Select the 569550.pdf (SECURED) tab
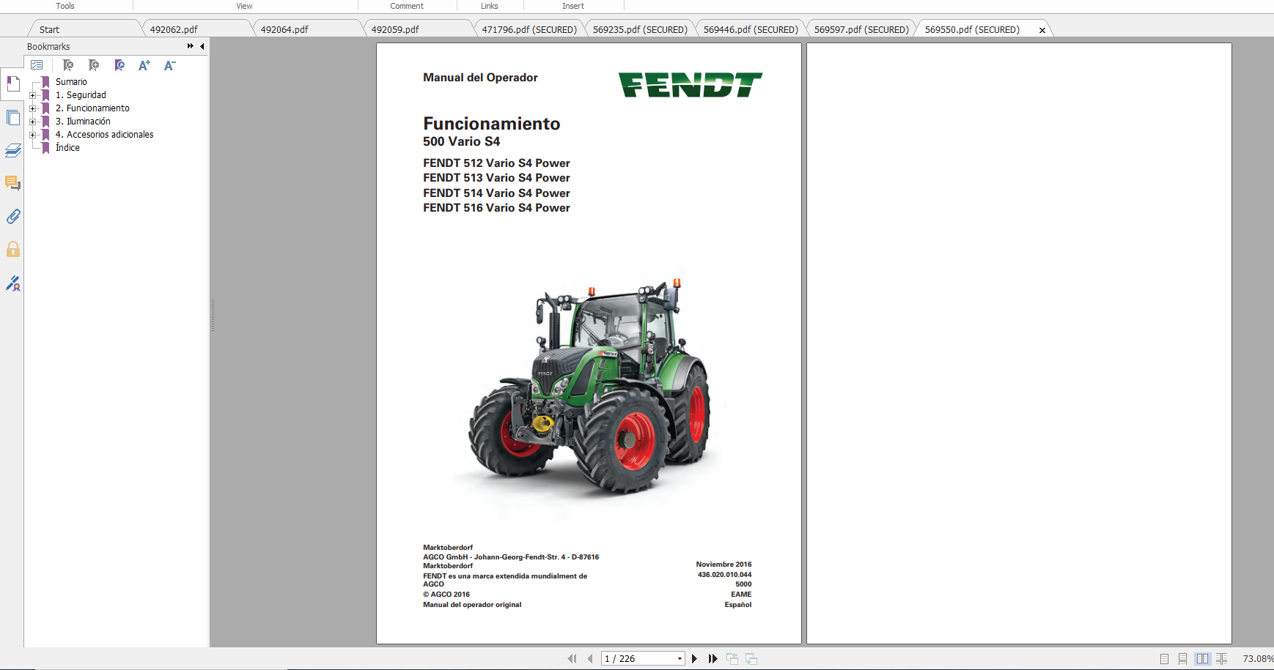Image resolution: width=1274 pixels, height=670 pixels. (x=972, y=30)
